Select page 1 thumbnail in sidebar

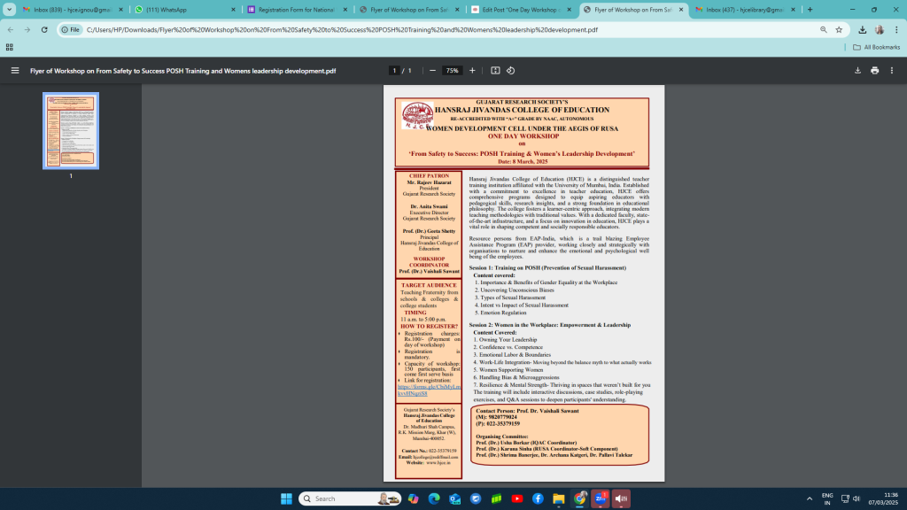pos(71,130)
